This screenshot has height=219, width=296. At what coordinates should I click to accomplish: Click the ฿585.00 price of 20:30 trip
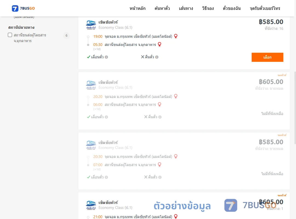pos(271,142)
